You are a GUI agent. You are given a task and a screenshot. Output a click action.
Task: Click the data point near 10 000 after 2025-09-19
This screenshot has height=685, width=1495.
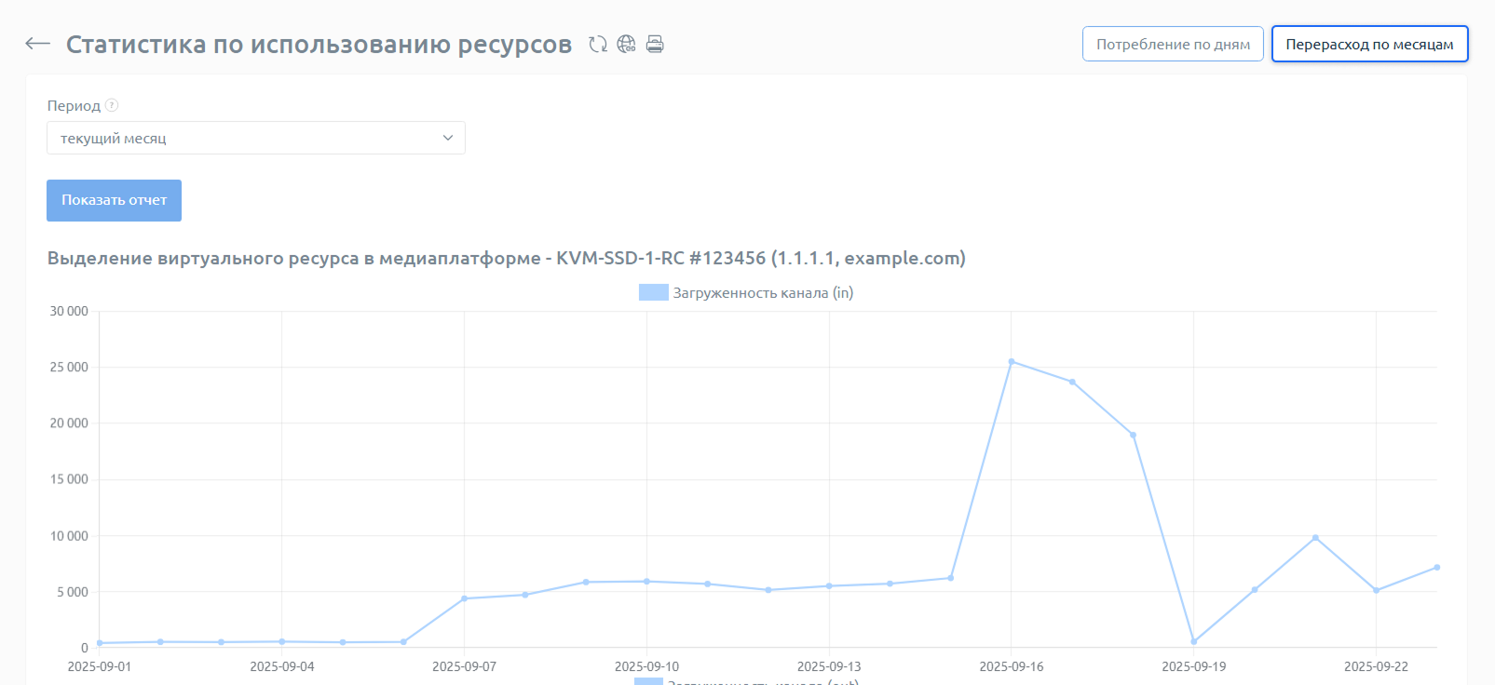pyautogui.click(x=1315, y=538)
